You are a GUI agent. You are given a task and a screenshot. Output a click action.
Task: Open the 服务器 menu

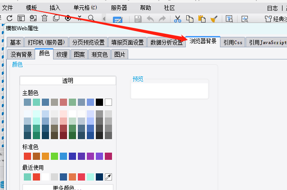pyautogui.click(x=119, y=8)
